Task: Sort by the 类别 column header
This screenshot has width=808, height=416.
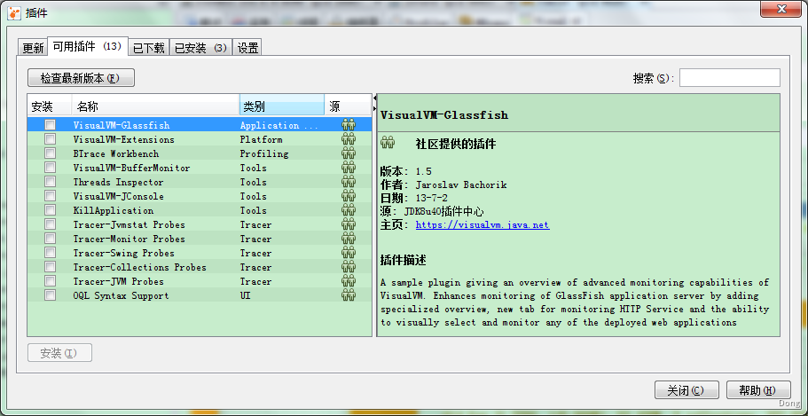Action: click(282, 106)
